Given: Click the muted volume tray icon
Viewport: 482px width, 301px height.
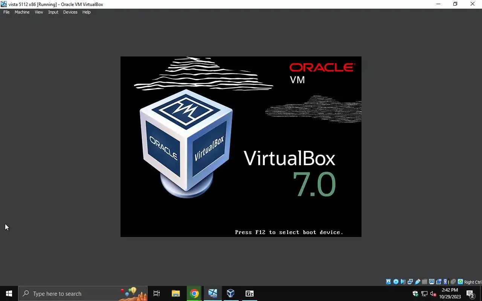Looking at the screenshot, I should click(x=433, y=293).
